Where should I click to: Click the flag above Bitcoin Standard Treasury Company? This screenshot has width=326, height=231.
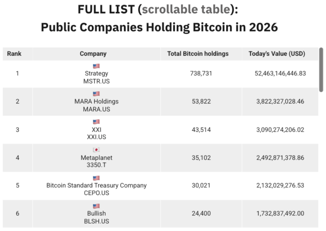coord(96,178)
